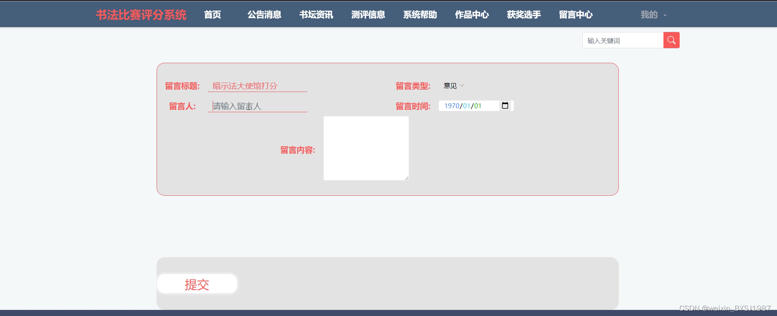Open the 留言中心 menu item
777x316 pixels.
click(x=576, y=15)
